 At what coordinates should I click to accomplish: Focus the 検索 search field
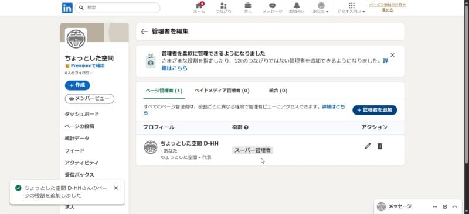point(117,8)
